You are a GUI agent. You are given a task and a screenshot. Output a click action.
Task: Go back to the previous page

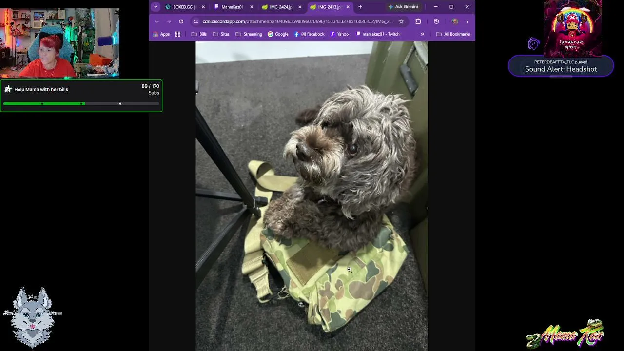pos(156,21)
